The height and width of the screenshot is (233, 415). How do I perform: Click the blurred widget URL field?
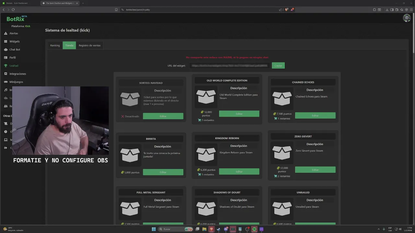point(230,65)
